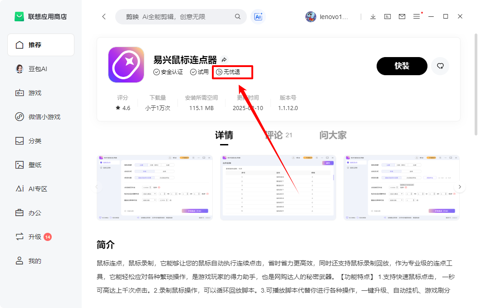The height and width of the screenshot is (308, 481).
Task: Click the 简介 heading
Action: pos(106,245)
